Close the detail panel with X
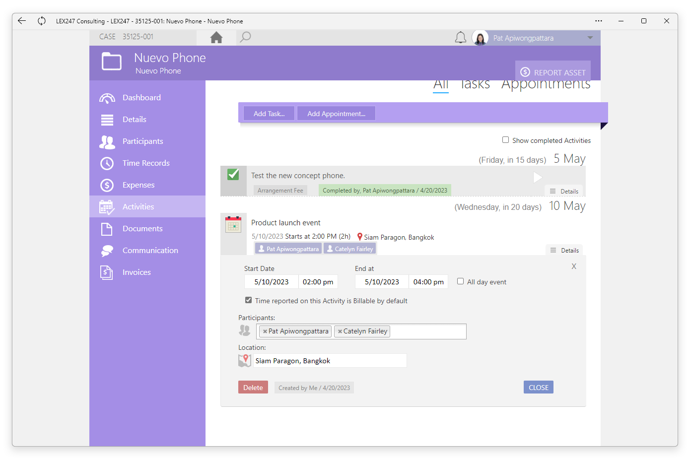 pos(574,266)
